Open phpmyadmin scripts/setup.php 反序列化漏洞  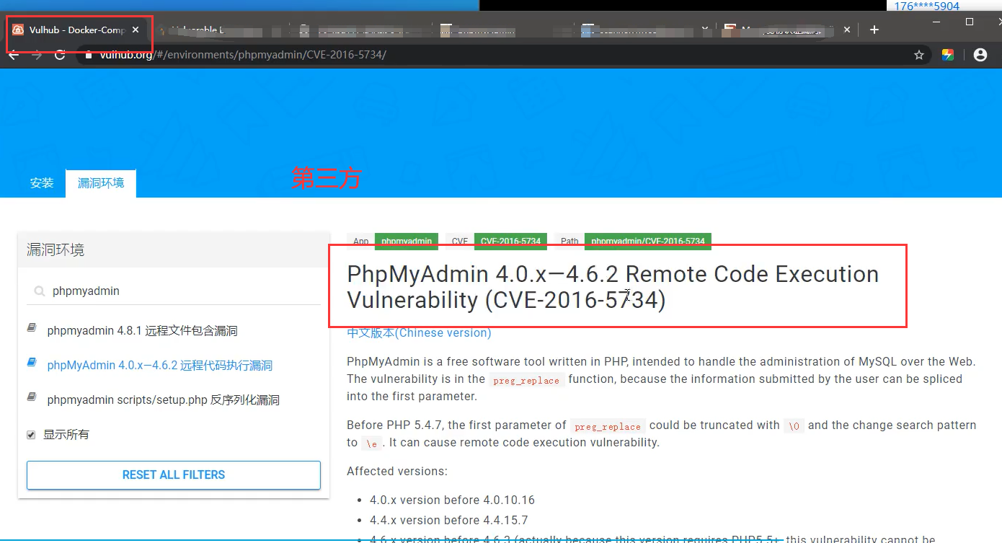163,400
